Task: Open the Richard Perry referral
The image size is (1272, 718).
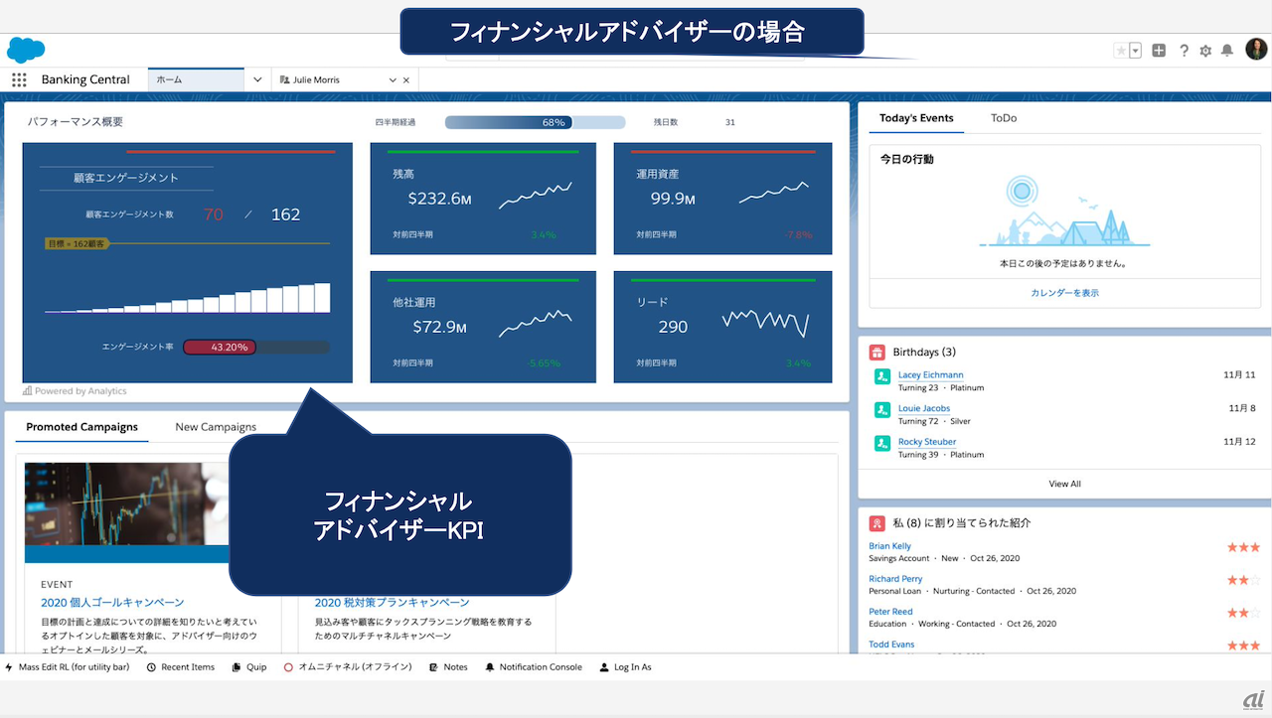Action: [895, 579]
